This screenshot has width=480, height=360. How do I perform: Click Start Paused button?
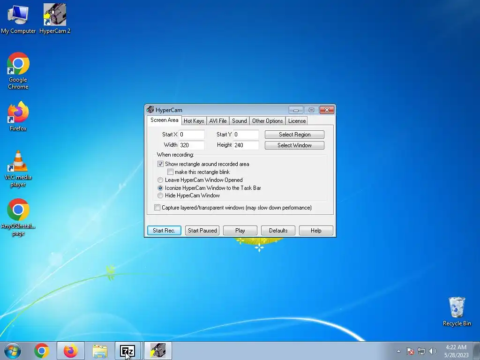202,231
